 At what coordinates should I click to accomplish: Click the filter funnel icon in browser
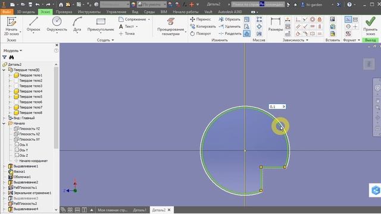(4, 57)
